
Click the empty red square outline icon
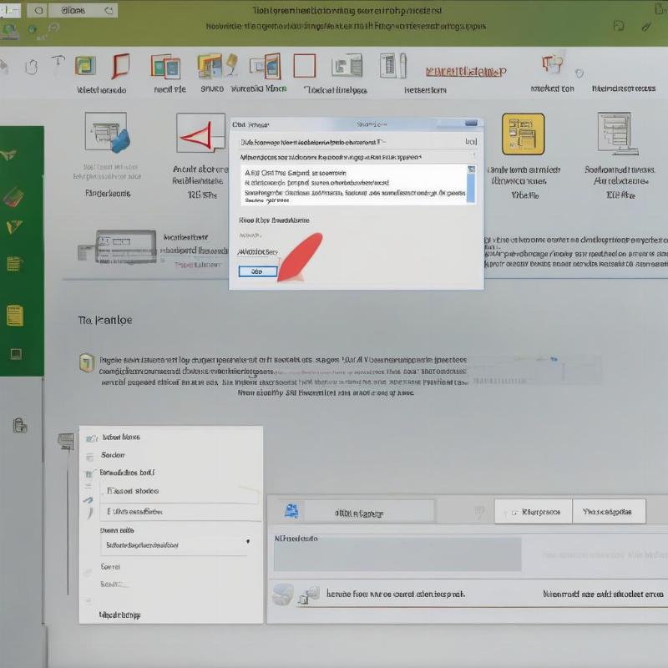click(304, 65)
